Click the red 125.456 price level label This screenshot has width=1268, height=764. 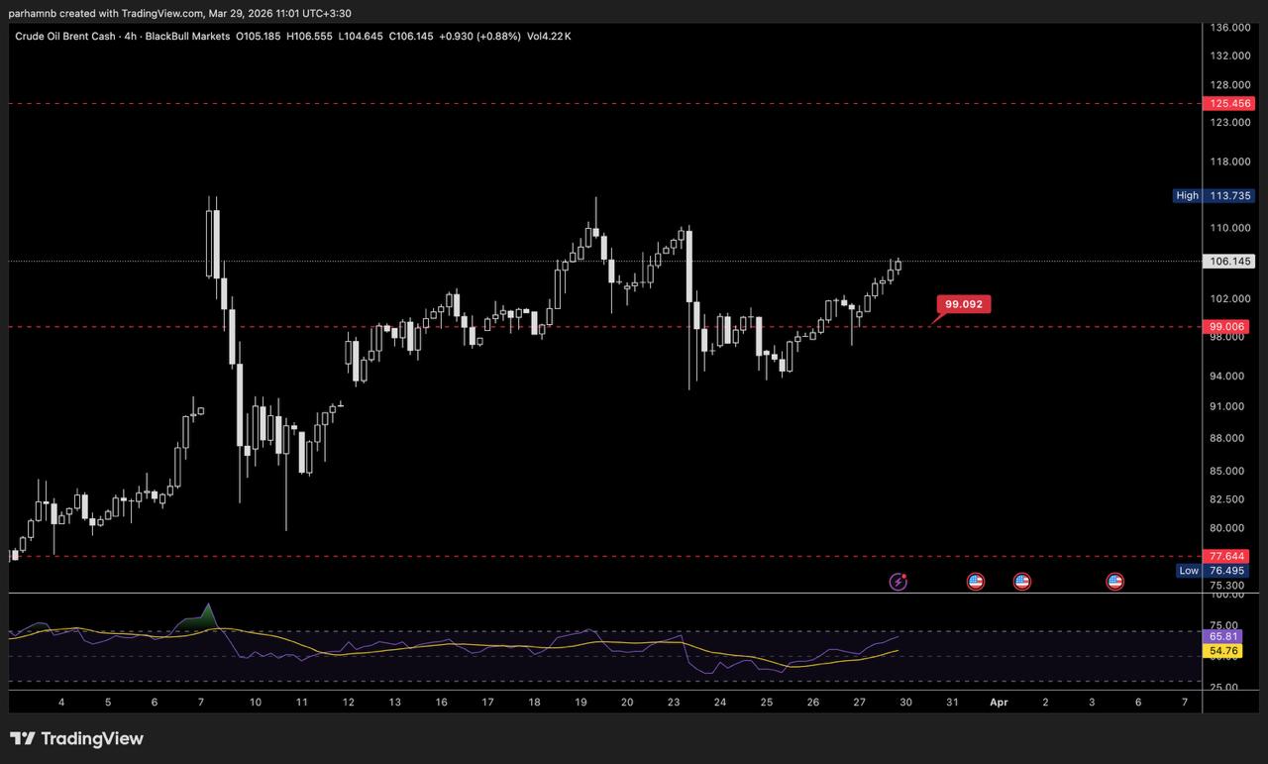click(1226, 103)
